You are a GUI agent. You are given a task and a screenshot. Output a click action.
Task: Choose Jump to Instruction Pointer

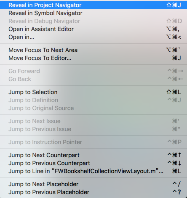point(93,142)
